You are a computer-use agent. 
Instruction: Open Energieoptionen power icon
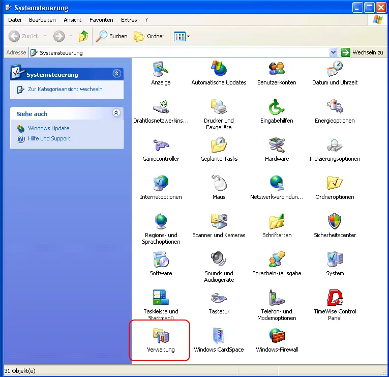point(335,107)
